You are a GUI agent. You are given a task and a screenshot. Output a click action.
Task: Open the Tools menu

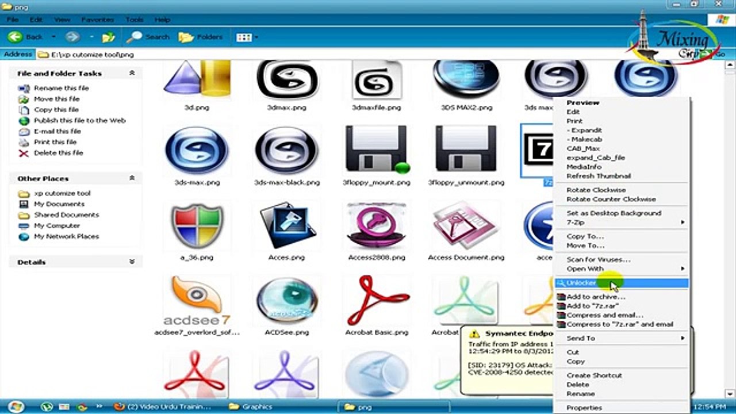pyautogui.click(x=135, y=20)
